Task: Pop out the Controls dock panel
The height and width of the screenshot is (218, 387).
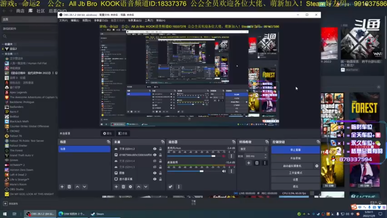Action: click(x=318, y=142)
